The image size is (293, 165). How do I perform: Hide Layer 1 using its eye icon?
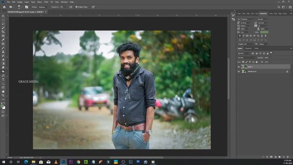[x=239, y=66]
